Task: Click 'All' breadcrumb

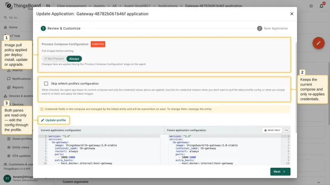Action: point(114,6)
